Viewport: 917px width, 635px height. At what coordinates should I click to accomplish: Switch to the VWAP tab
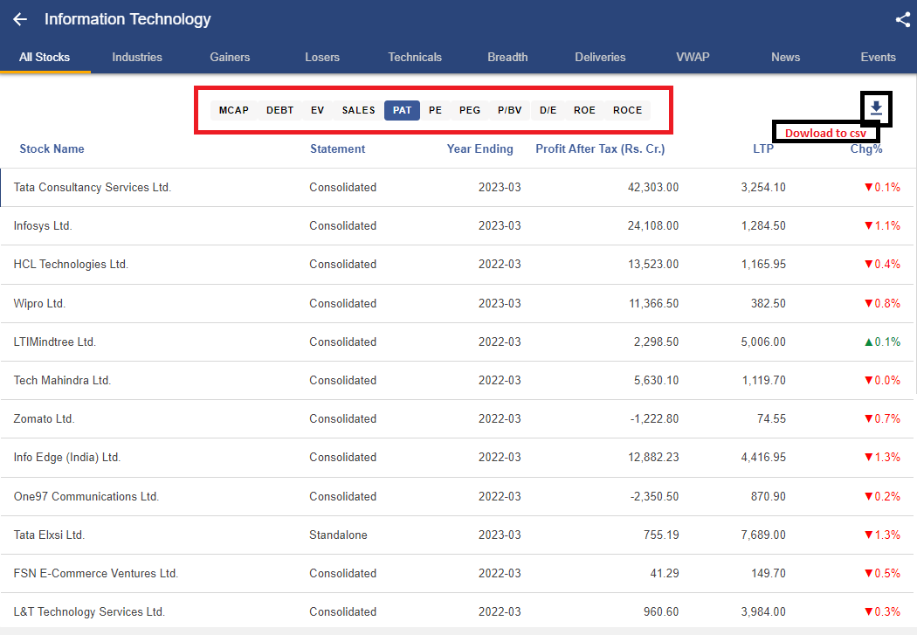click(x=693, y=58)
